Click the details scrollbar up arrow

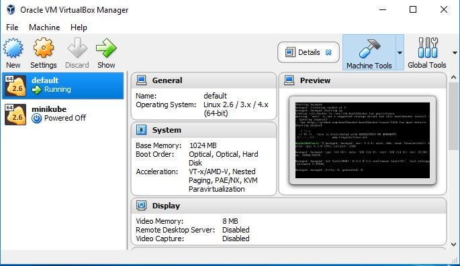point(453,77)
